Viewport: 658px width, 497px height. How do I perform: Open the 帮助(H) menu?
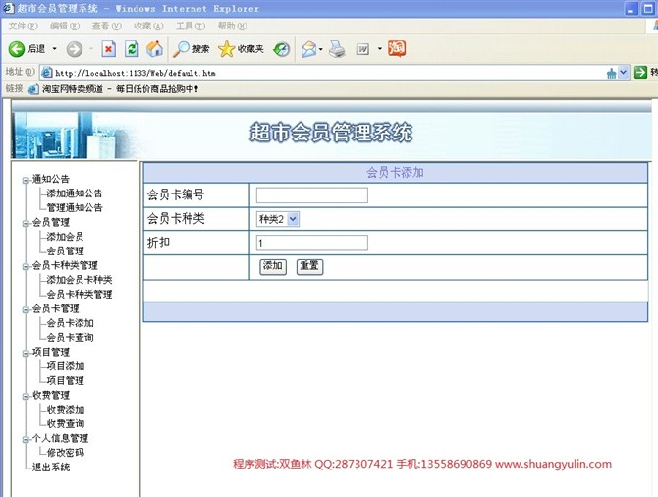tap(233, 26)
